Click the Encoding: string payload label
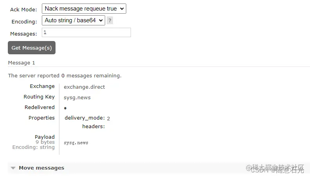This screenshot has width=310, height=177. click(x=33, y=147)
